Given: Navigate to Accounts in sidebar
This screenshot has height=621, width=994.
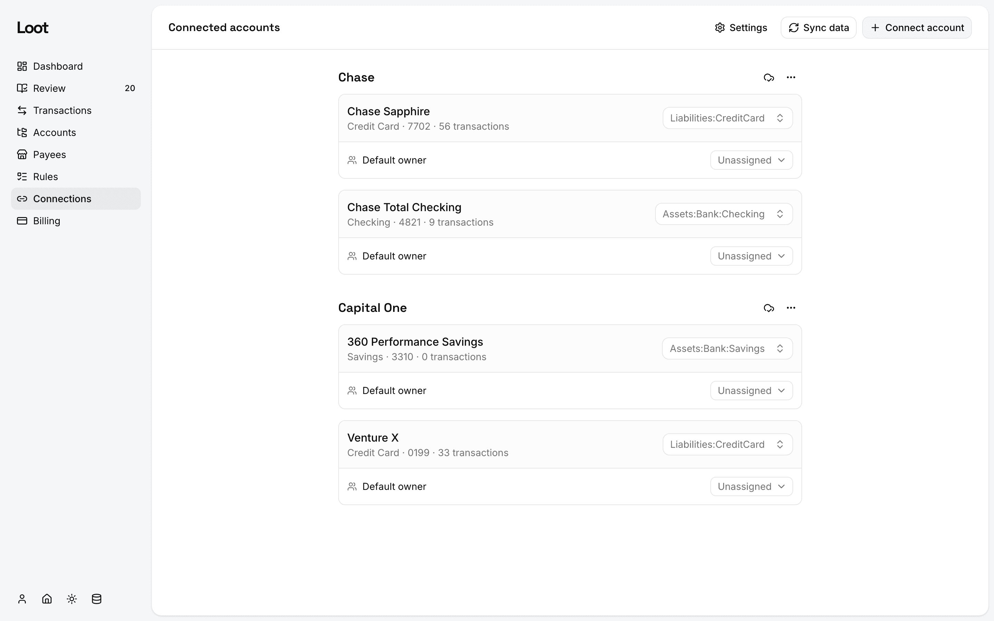Looking at the screenshot, I should click(76, 133).
